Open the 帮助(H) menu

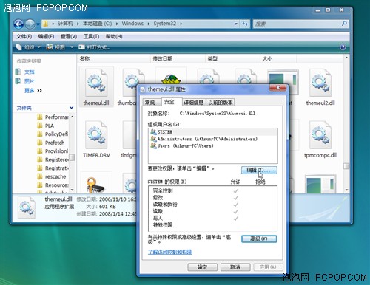point(114,37)
